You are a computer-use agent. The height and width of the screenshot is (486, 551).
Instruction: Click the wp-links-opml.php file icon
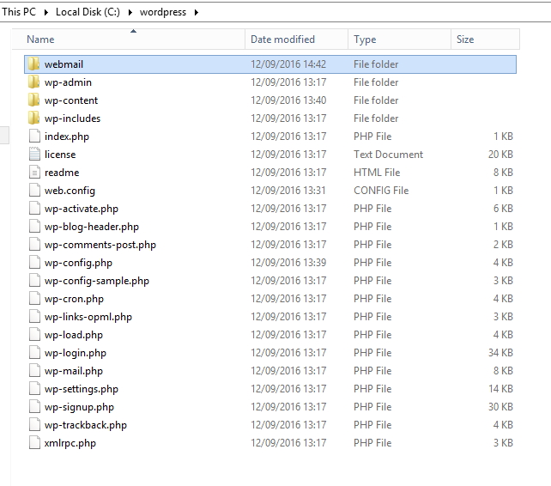pos(34,317)
